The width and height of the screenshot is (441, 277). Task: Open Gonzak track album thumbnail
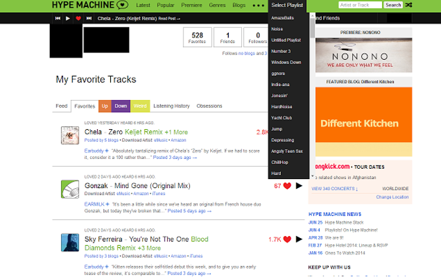point(70,189)
